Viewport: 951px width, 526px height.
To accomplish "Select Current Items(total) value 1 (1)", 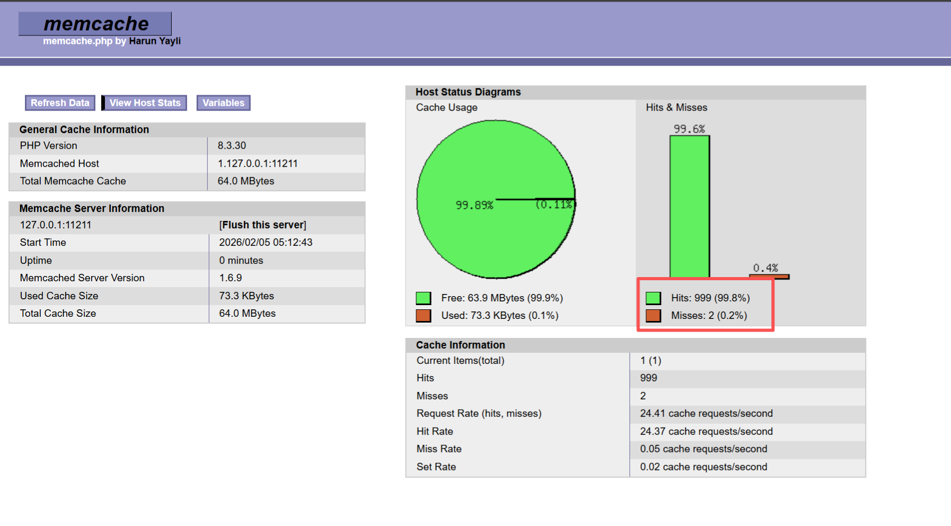I will tap(650, 361).
